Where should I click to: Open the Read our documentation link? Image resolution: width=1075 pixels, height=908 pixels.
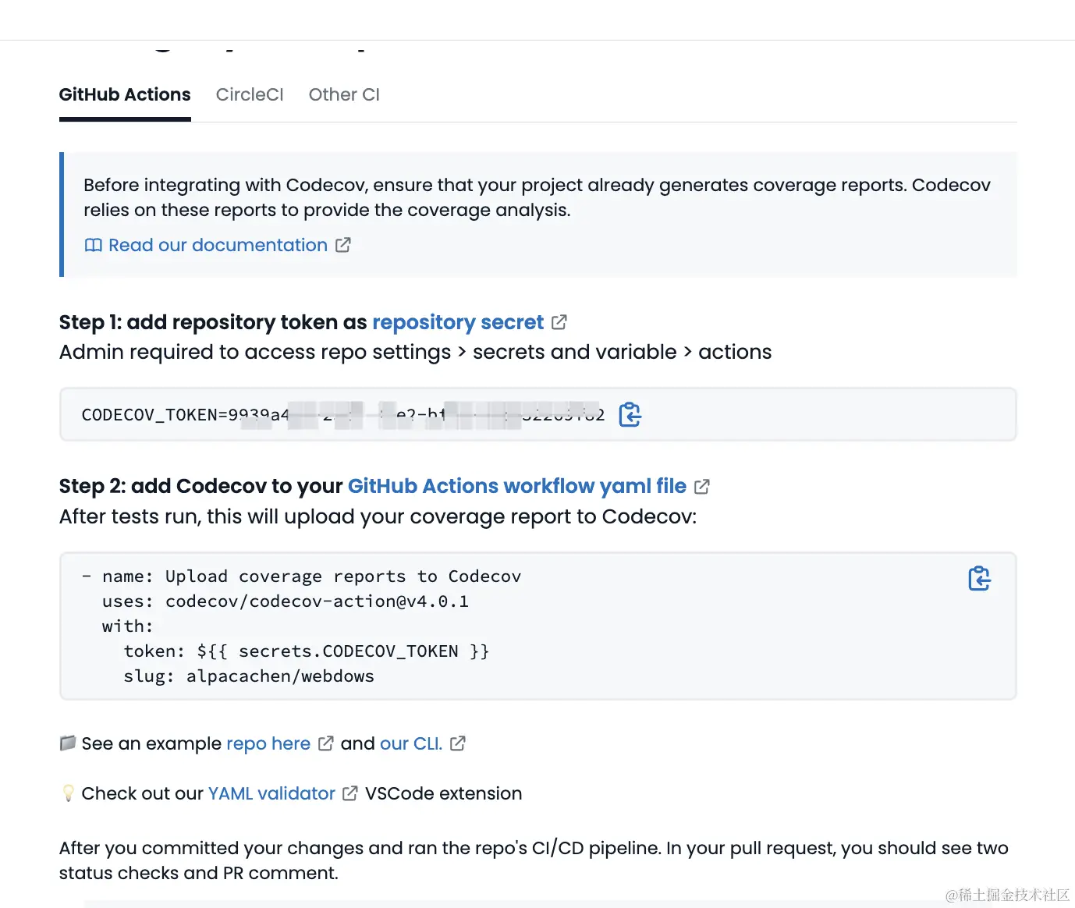pyautogui.click(x=218, y=246)
